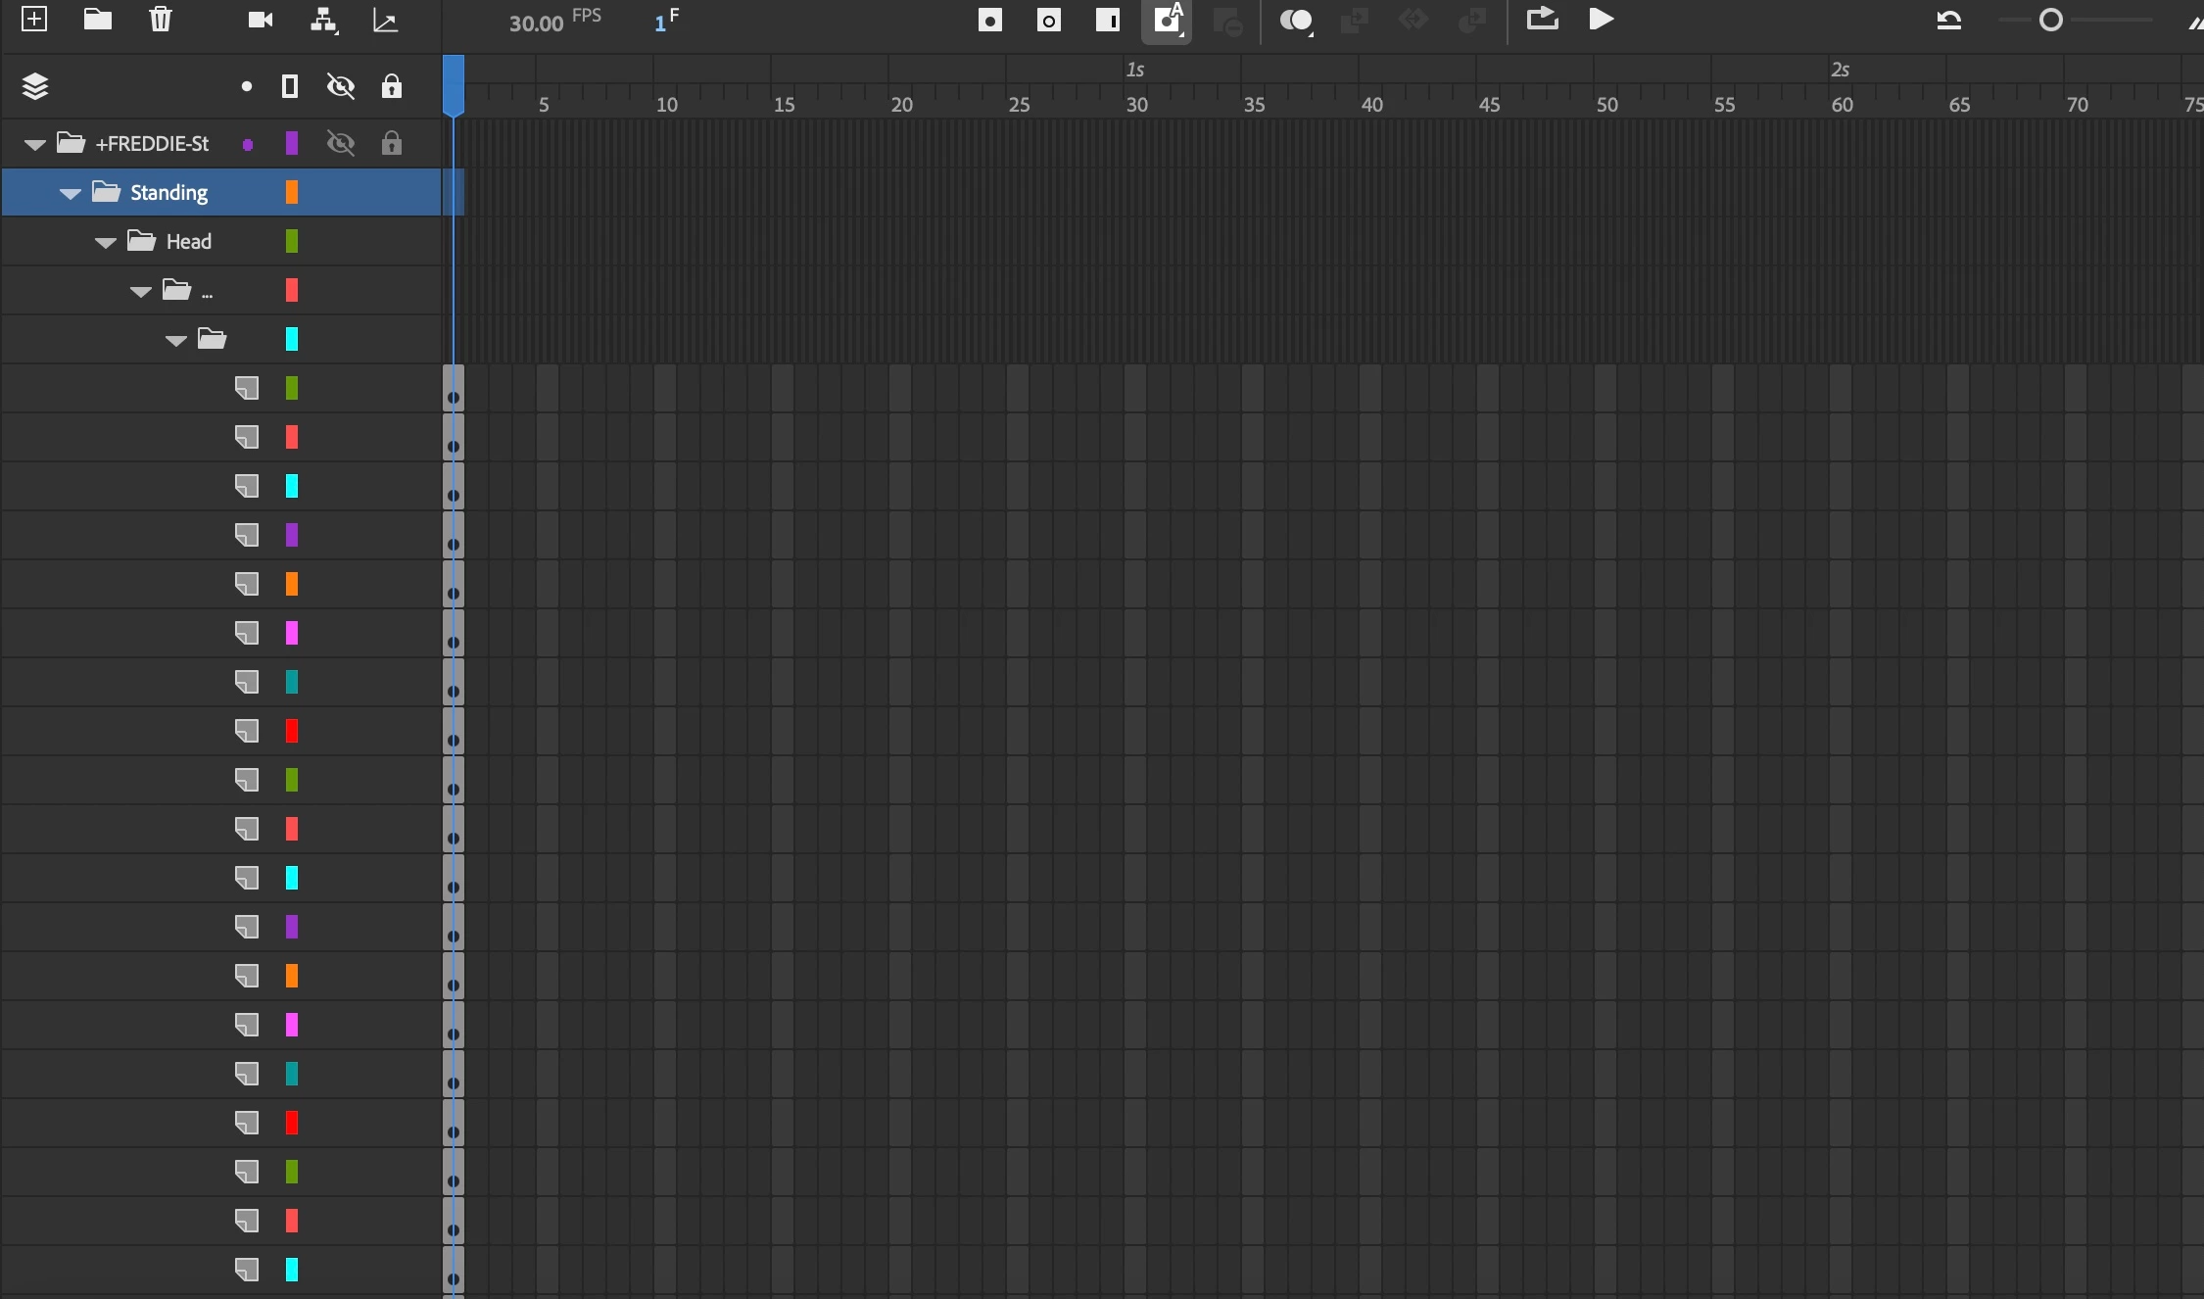Collapse the Head folder
This screenshot has height=1299, width=2204.
(x=106, y=243)
